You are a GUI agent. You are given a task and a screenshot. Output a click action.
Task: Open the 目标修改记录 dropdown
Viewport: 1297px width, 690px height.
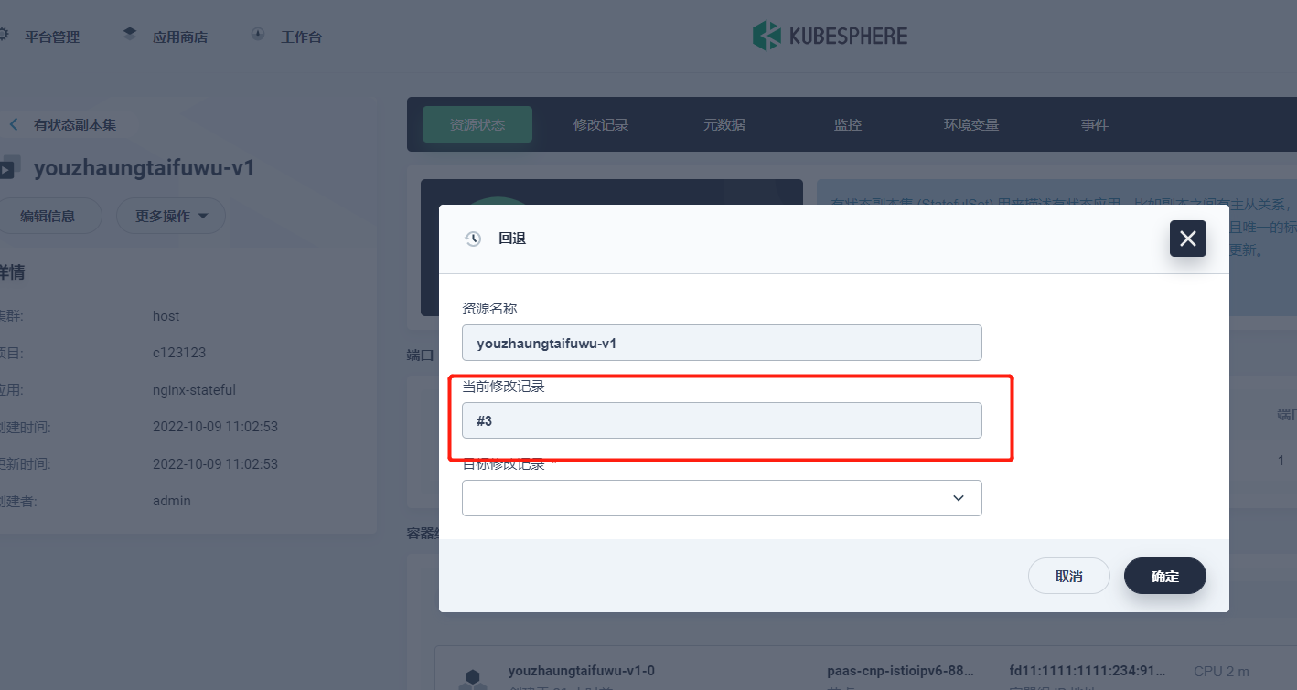click(722, 498)
